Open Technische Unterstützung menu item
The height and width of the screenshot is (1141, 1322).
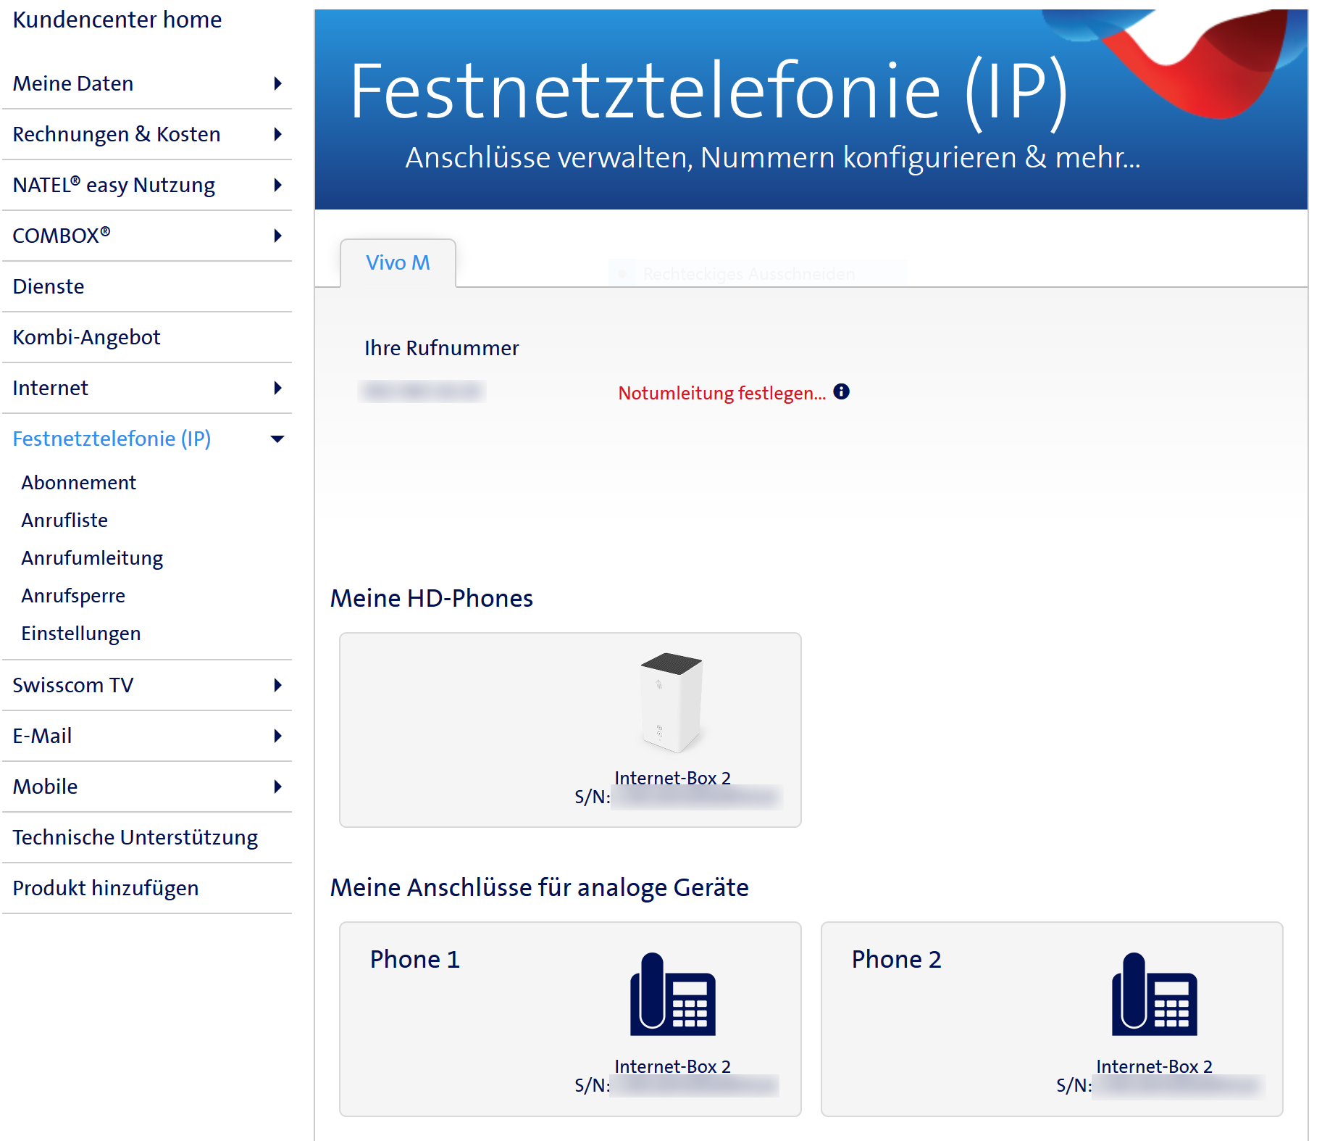(x=135, y=837)
